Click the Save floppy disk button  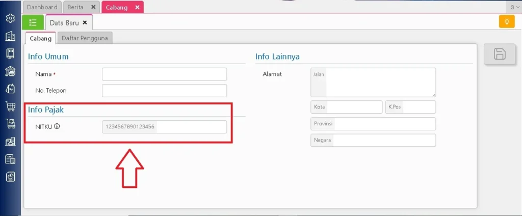pyautogui.click(x=500, y=54)
